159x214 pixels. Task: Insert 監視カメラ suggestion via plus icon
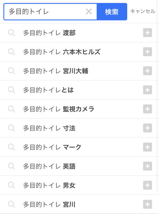point(147,109)
